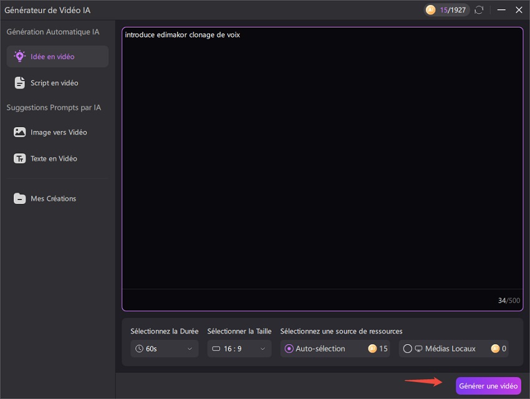The height and width of the screenshot is (399, 530).
Task: Refresh the credits with the sync icon
Action: pos(479,10)
